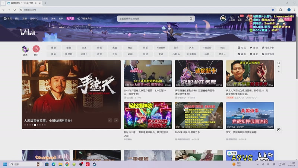Bookmark star in the address bar

273,10
